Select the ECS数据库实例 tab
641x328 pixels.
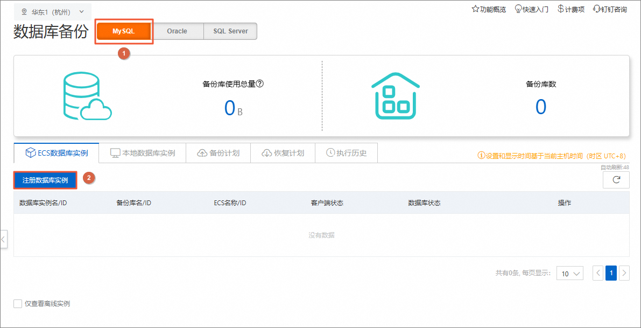pos(57,153)
